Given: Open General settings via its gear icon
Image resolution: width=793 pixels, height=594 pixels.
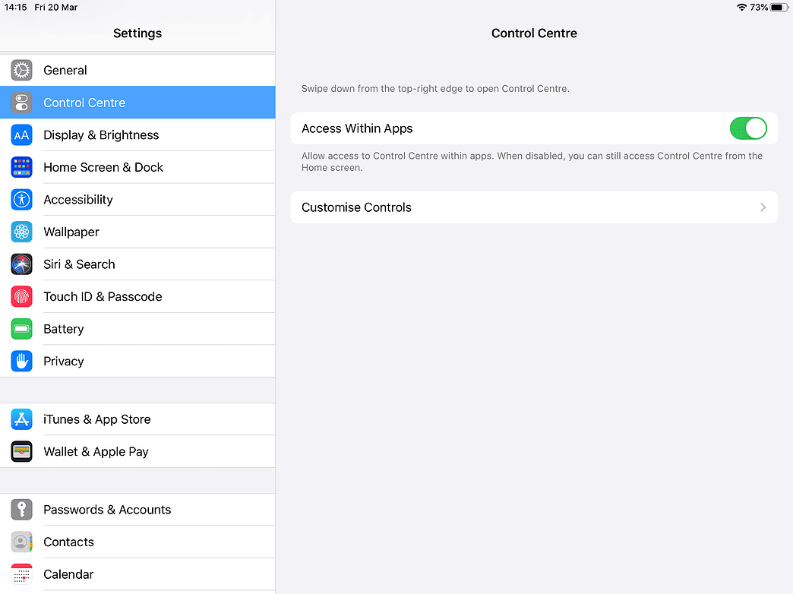Looking at the screenshot, I should point(21,70).
